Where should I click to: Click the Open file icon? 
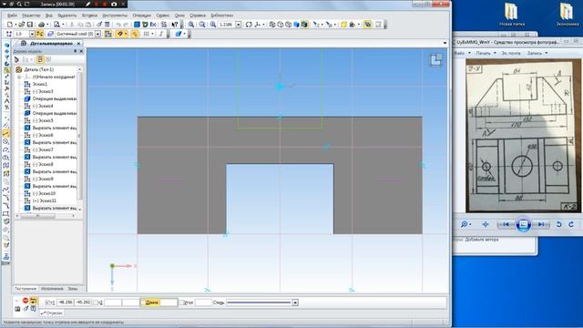[22, 25]
